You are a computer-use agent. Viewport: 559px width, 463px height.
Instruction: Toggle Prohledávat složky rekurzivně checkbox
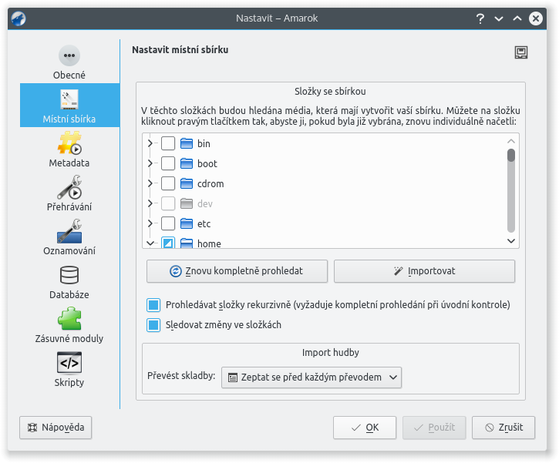coord(153,305)
